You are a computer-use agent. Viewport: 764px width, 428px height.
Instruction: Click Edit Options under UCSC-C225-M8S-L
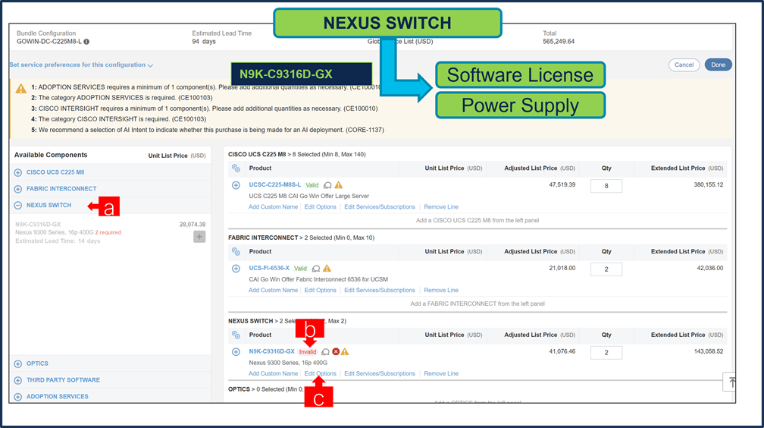click(x=320, y=207)
